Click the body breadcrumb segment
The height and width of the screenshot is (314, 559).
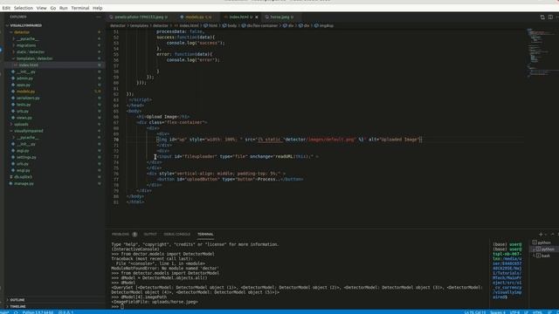tap(229, 25)
